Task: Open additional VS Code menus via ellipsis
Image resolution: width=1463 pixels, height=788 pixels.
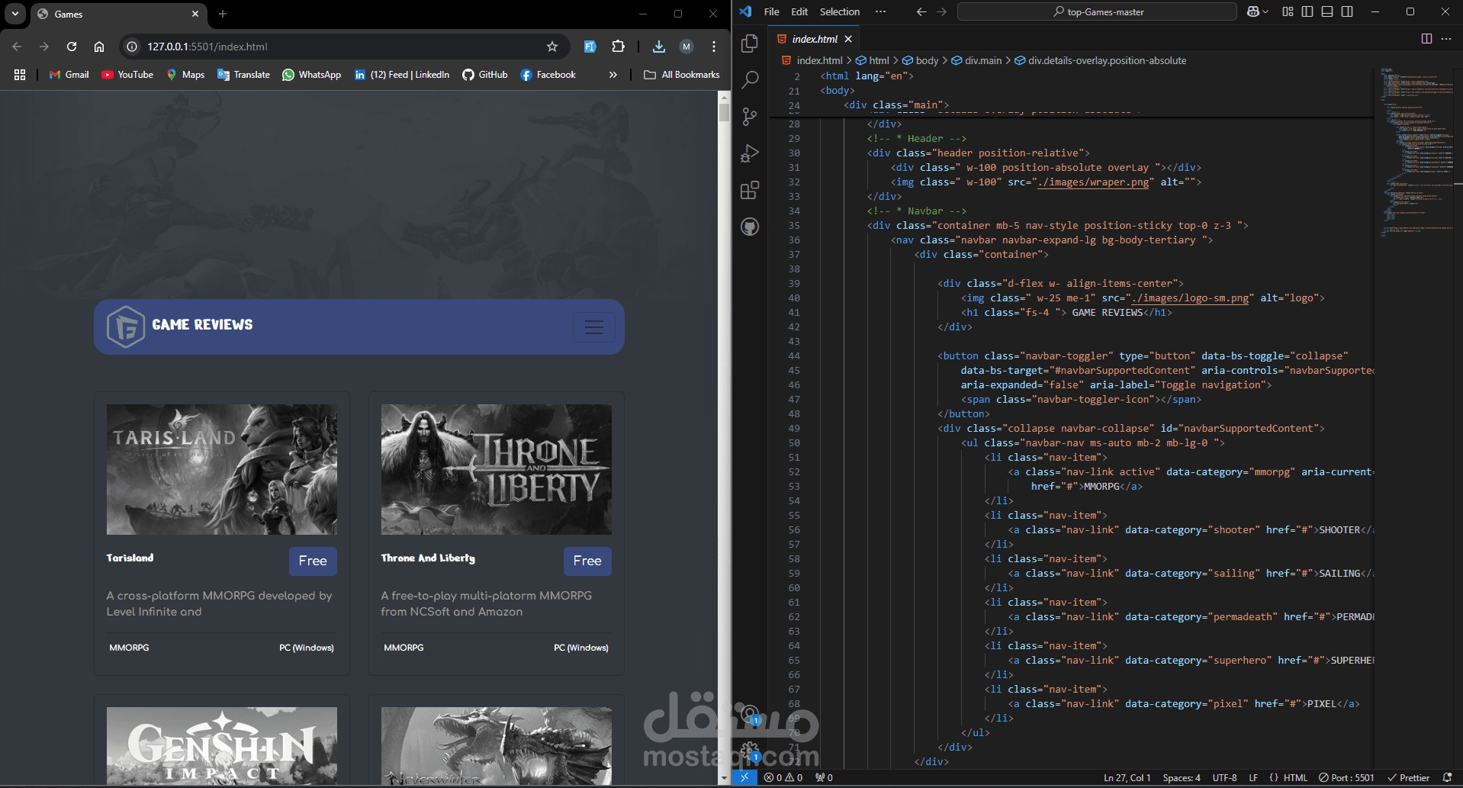Action: pyautogui.click(x=880, y=11)
